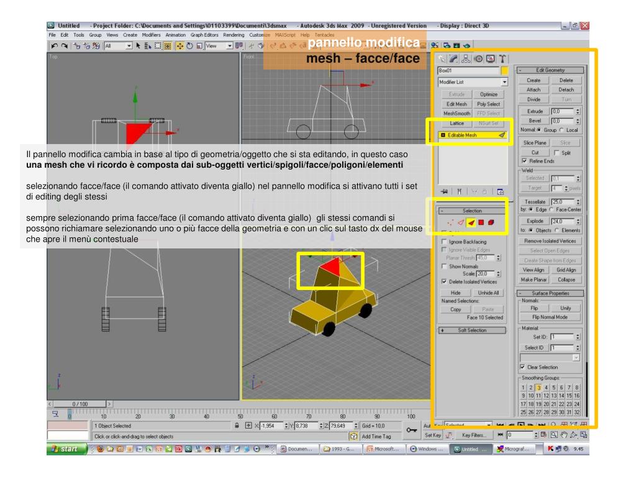636x477 pixels.
Task: Click the Toggle Set Key mode key icon
Action: tap(412, 430)
